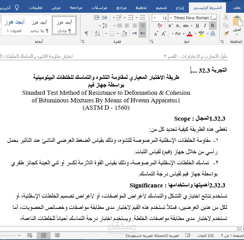The image size is (244, 240).
Task: Sort text with the A-Z icon
Action: pos(97,34)
